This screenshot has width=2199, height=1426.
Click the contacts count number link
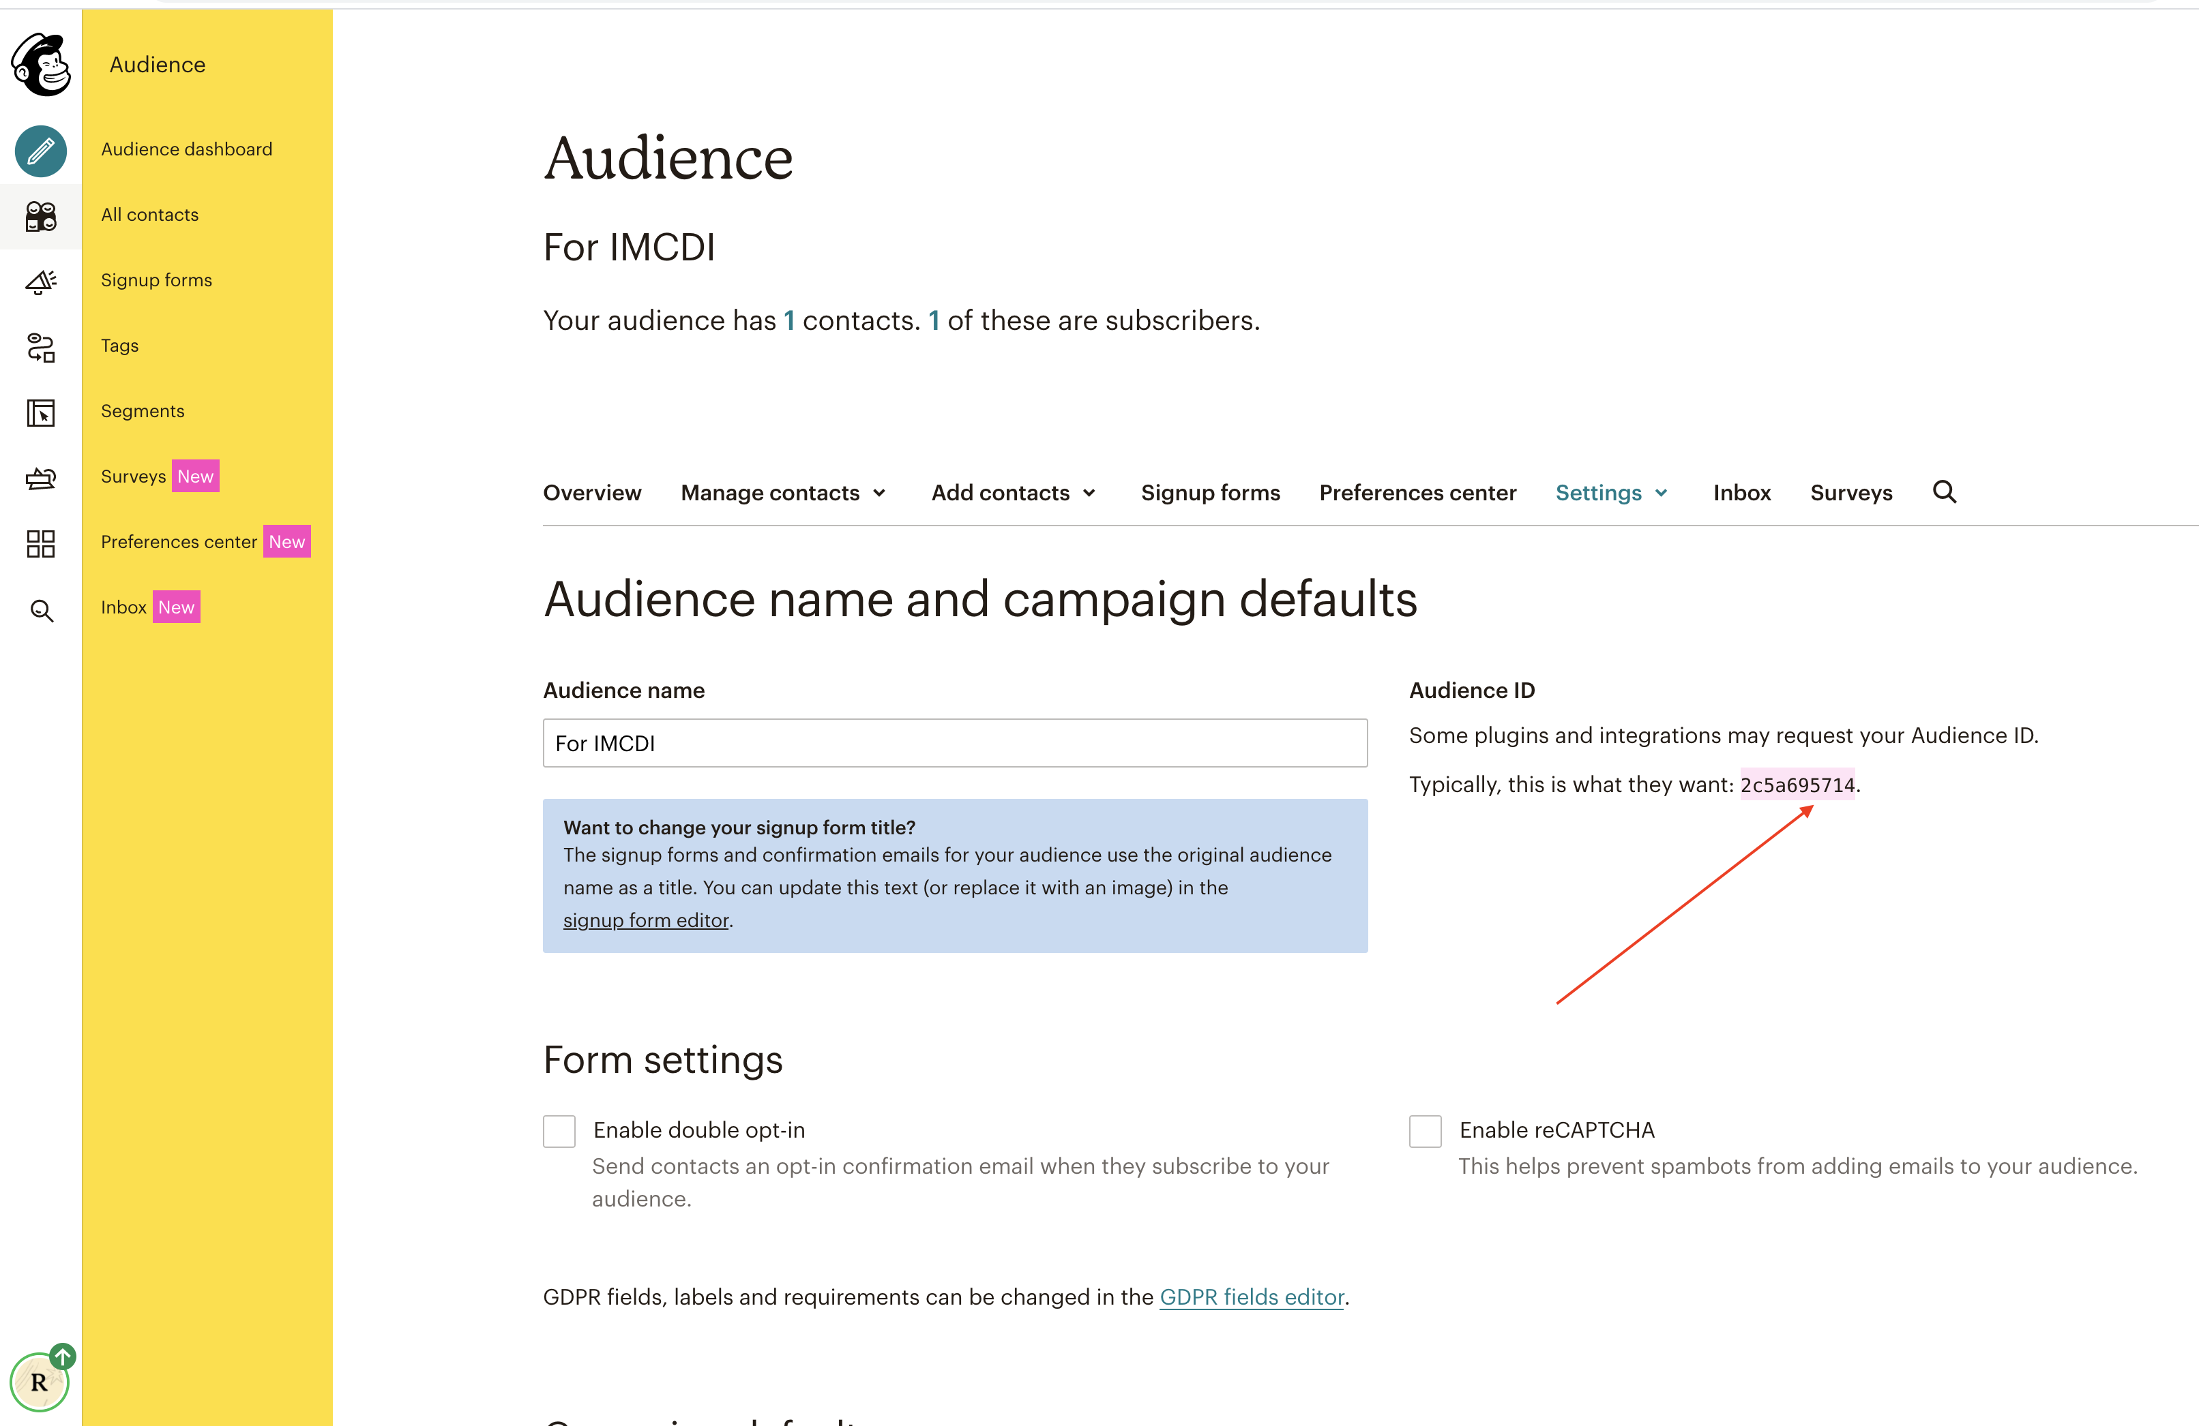click(789, 320)
